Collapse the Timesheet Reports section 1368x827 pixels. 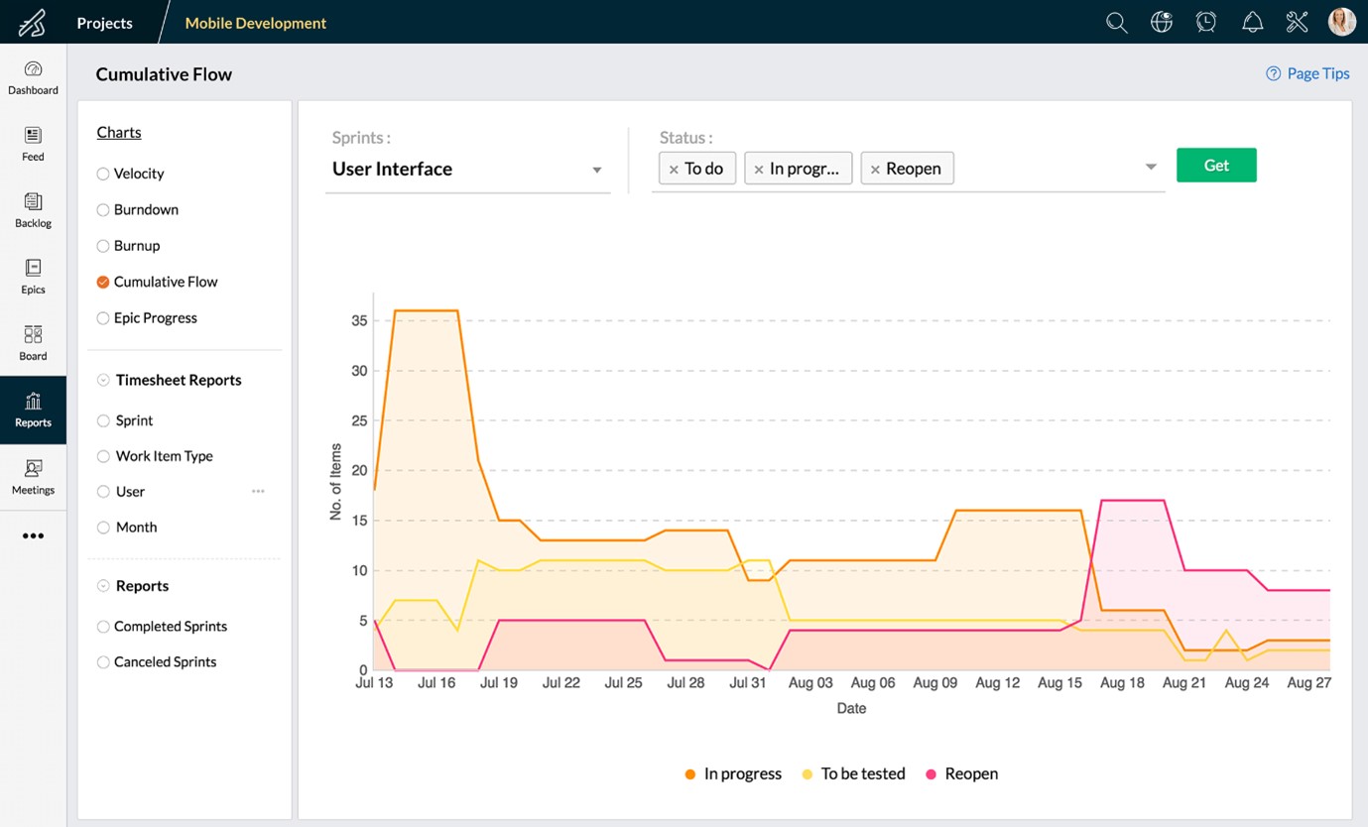point(103,380)
